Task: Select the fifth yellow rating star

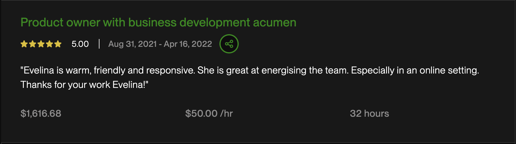Action: [58, 44]
